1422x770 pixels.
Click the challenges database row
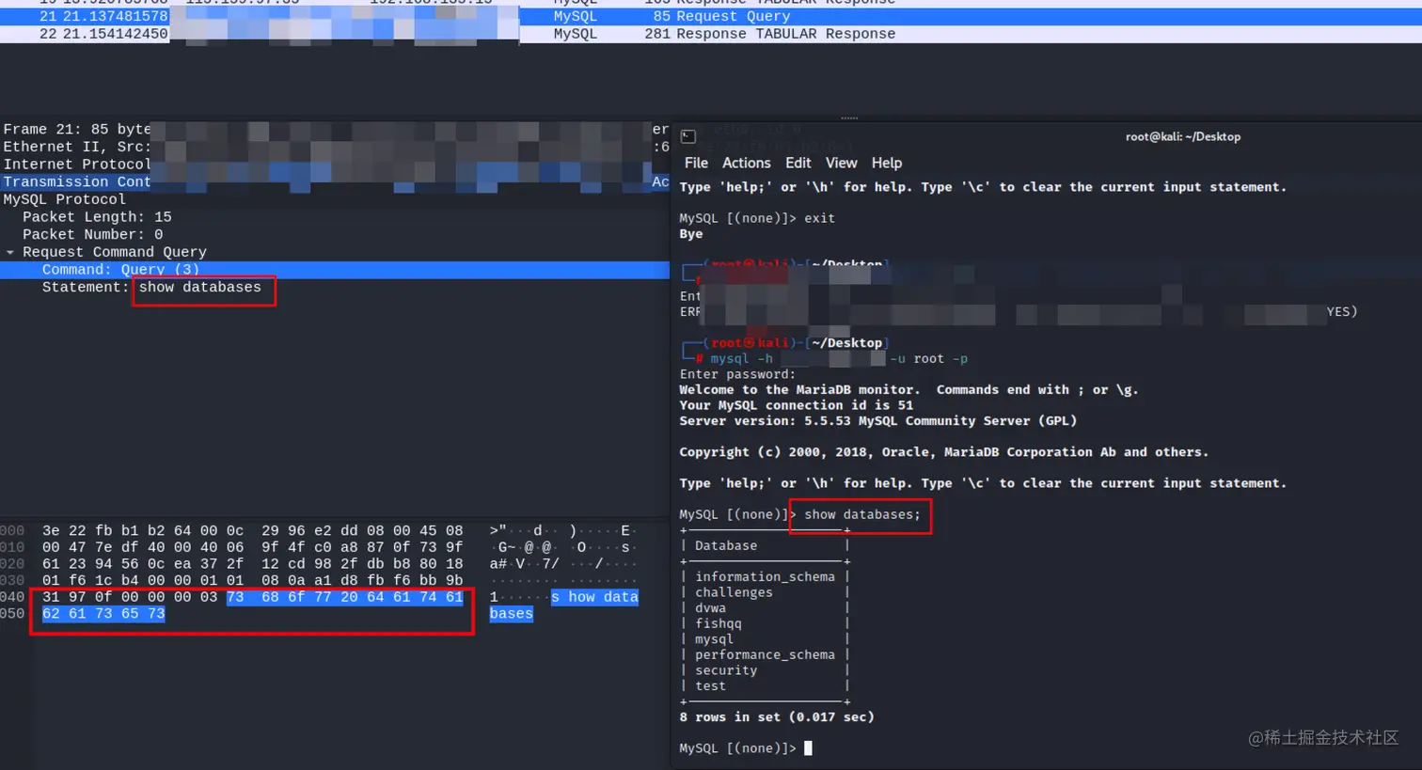tap(734, 592)
